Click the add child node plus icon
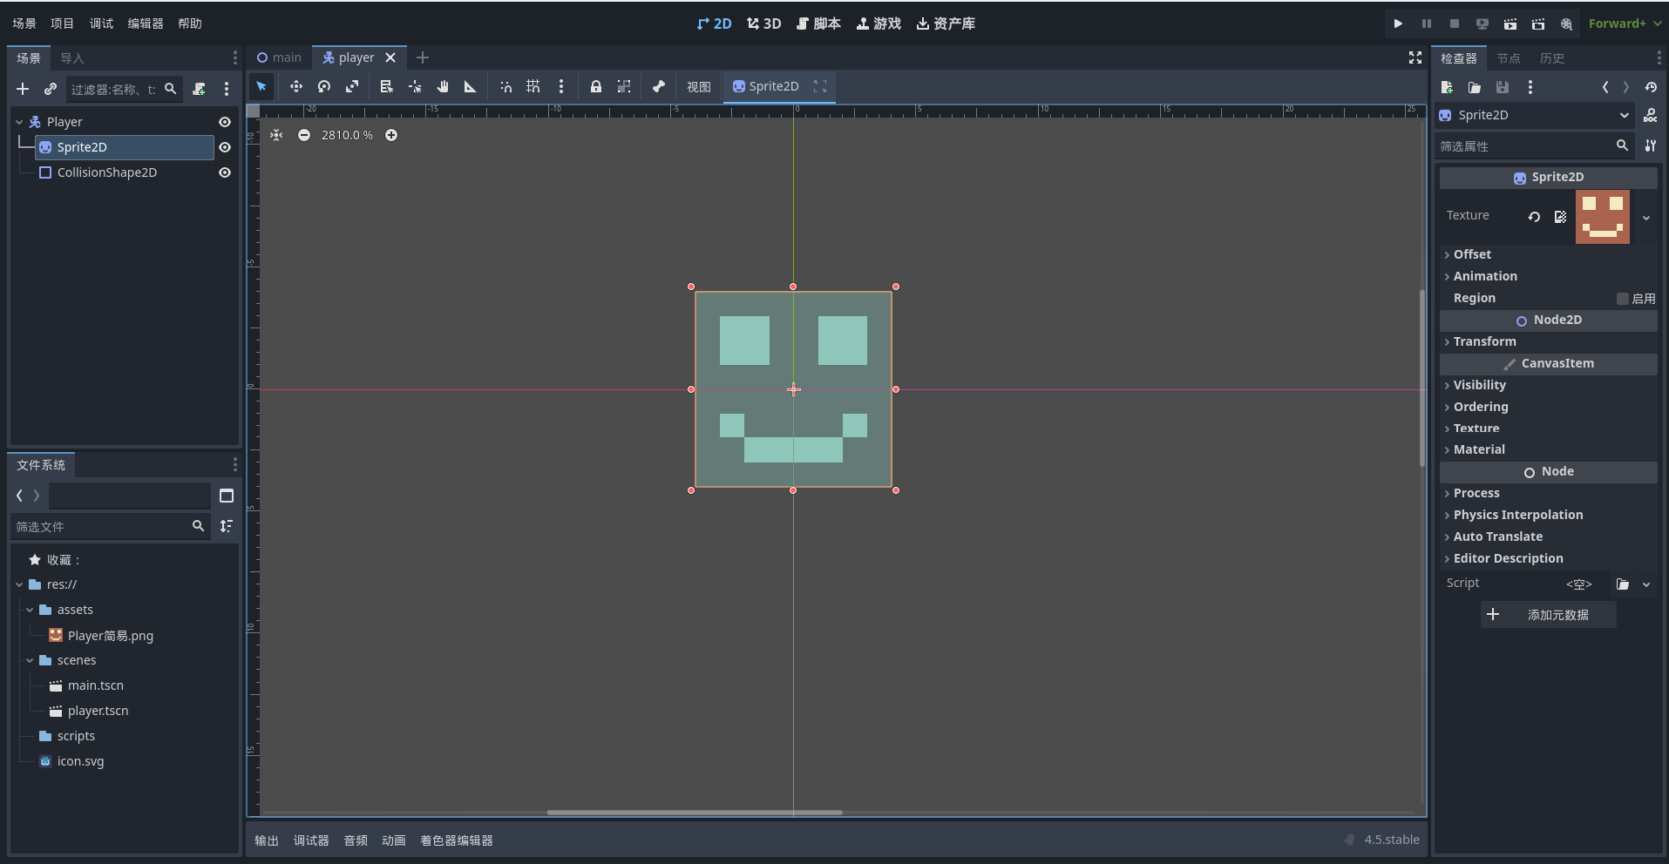This screenshot has width=1669, height=864. [x=23, y=89]
